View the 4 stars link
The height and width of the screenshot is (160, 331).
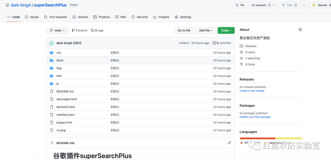247,52
